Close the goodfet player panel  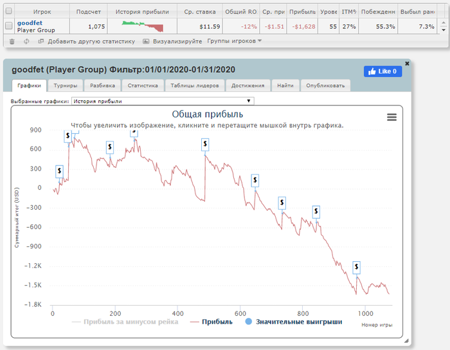point(407,64)
